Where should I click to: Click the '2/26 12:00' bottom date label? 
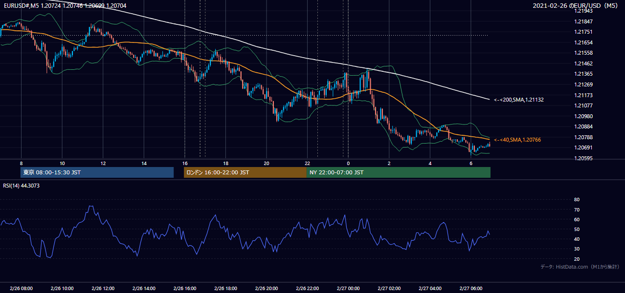point(103,289)
